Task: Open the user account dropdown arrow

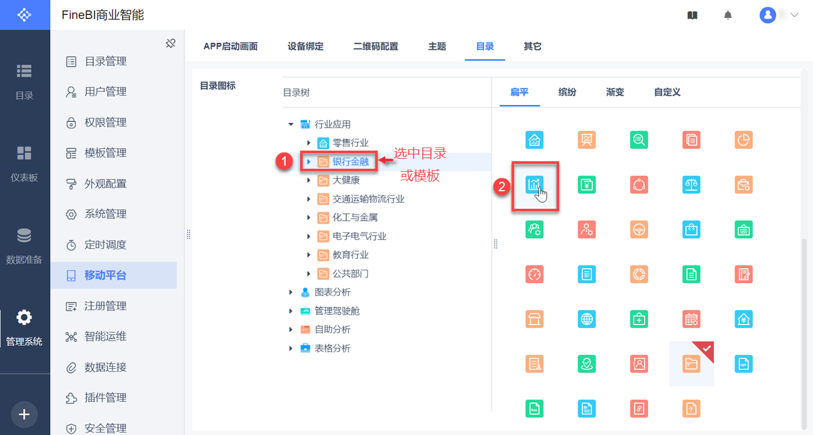Action: coord(795,16)
